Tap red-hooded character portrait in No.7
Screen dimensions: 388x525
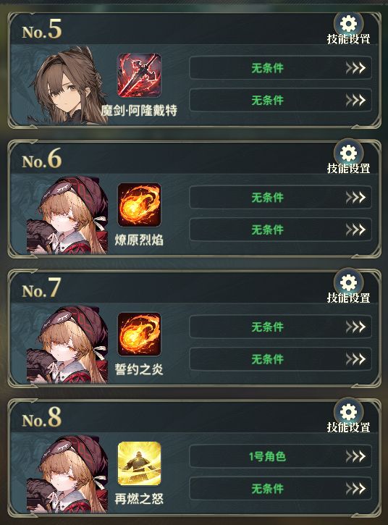(67, 345)
